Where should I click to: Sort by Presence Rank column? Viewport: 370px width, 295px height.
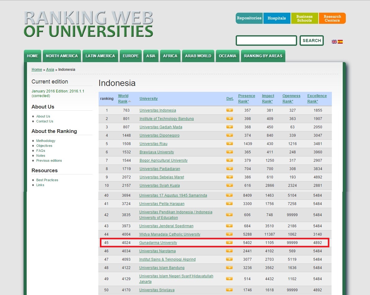[x=247, y=99]
